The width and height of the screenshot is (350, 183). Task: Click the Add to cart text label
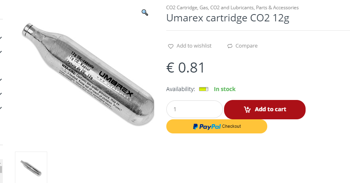point(270,109)
